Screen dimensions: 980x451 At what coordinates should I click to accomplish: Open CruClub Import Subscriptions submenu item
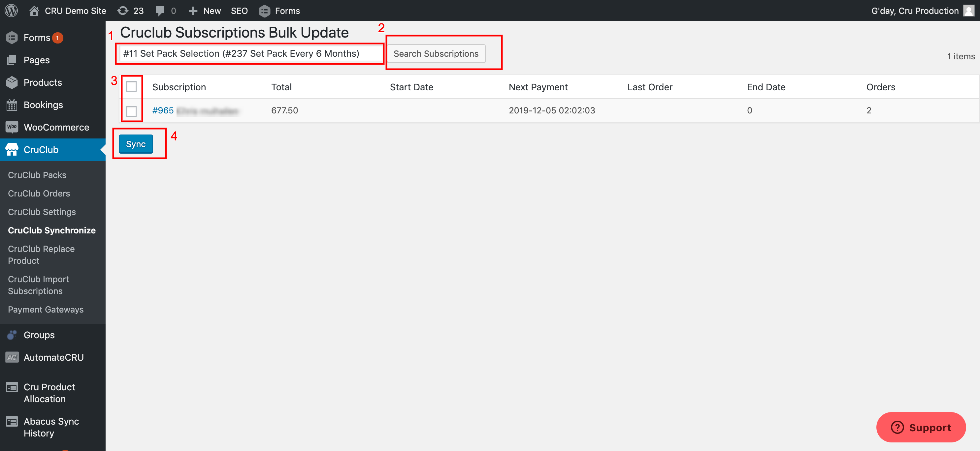(x=38, y=285)
